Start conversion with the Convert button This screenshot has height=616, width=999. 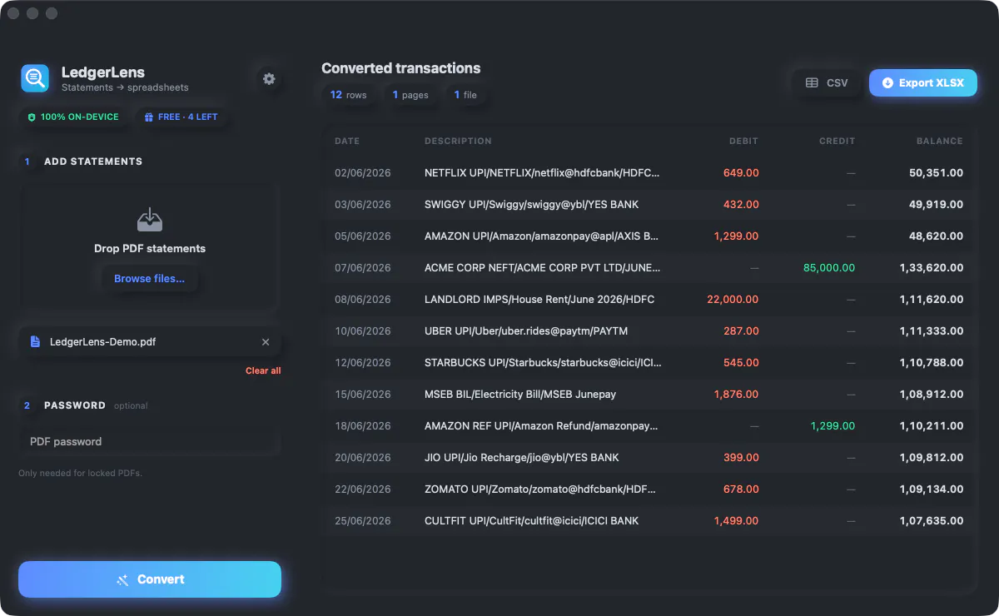(150, 579)
